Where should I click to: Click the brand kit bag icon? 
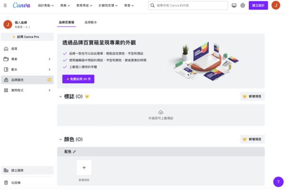[x=6, y=80]
